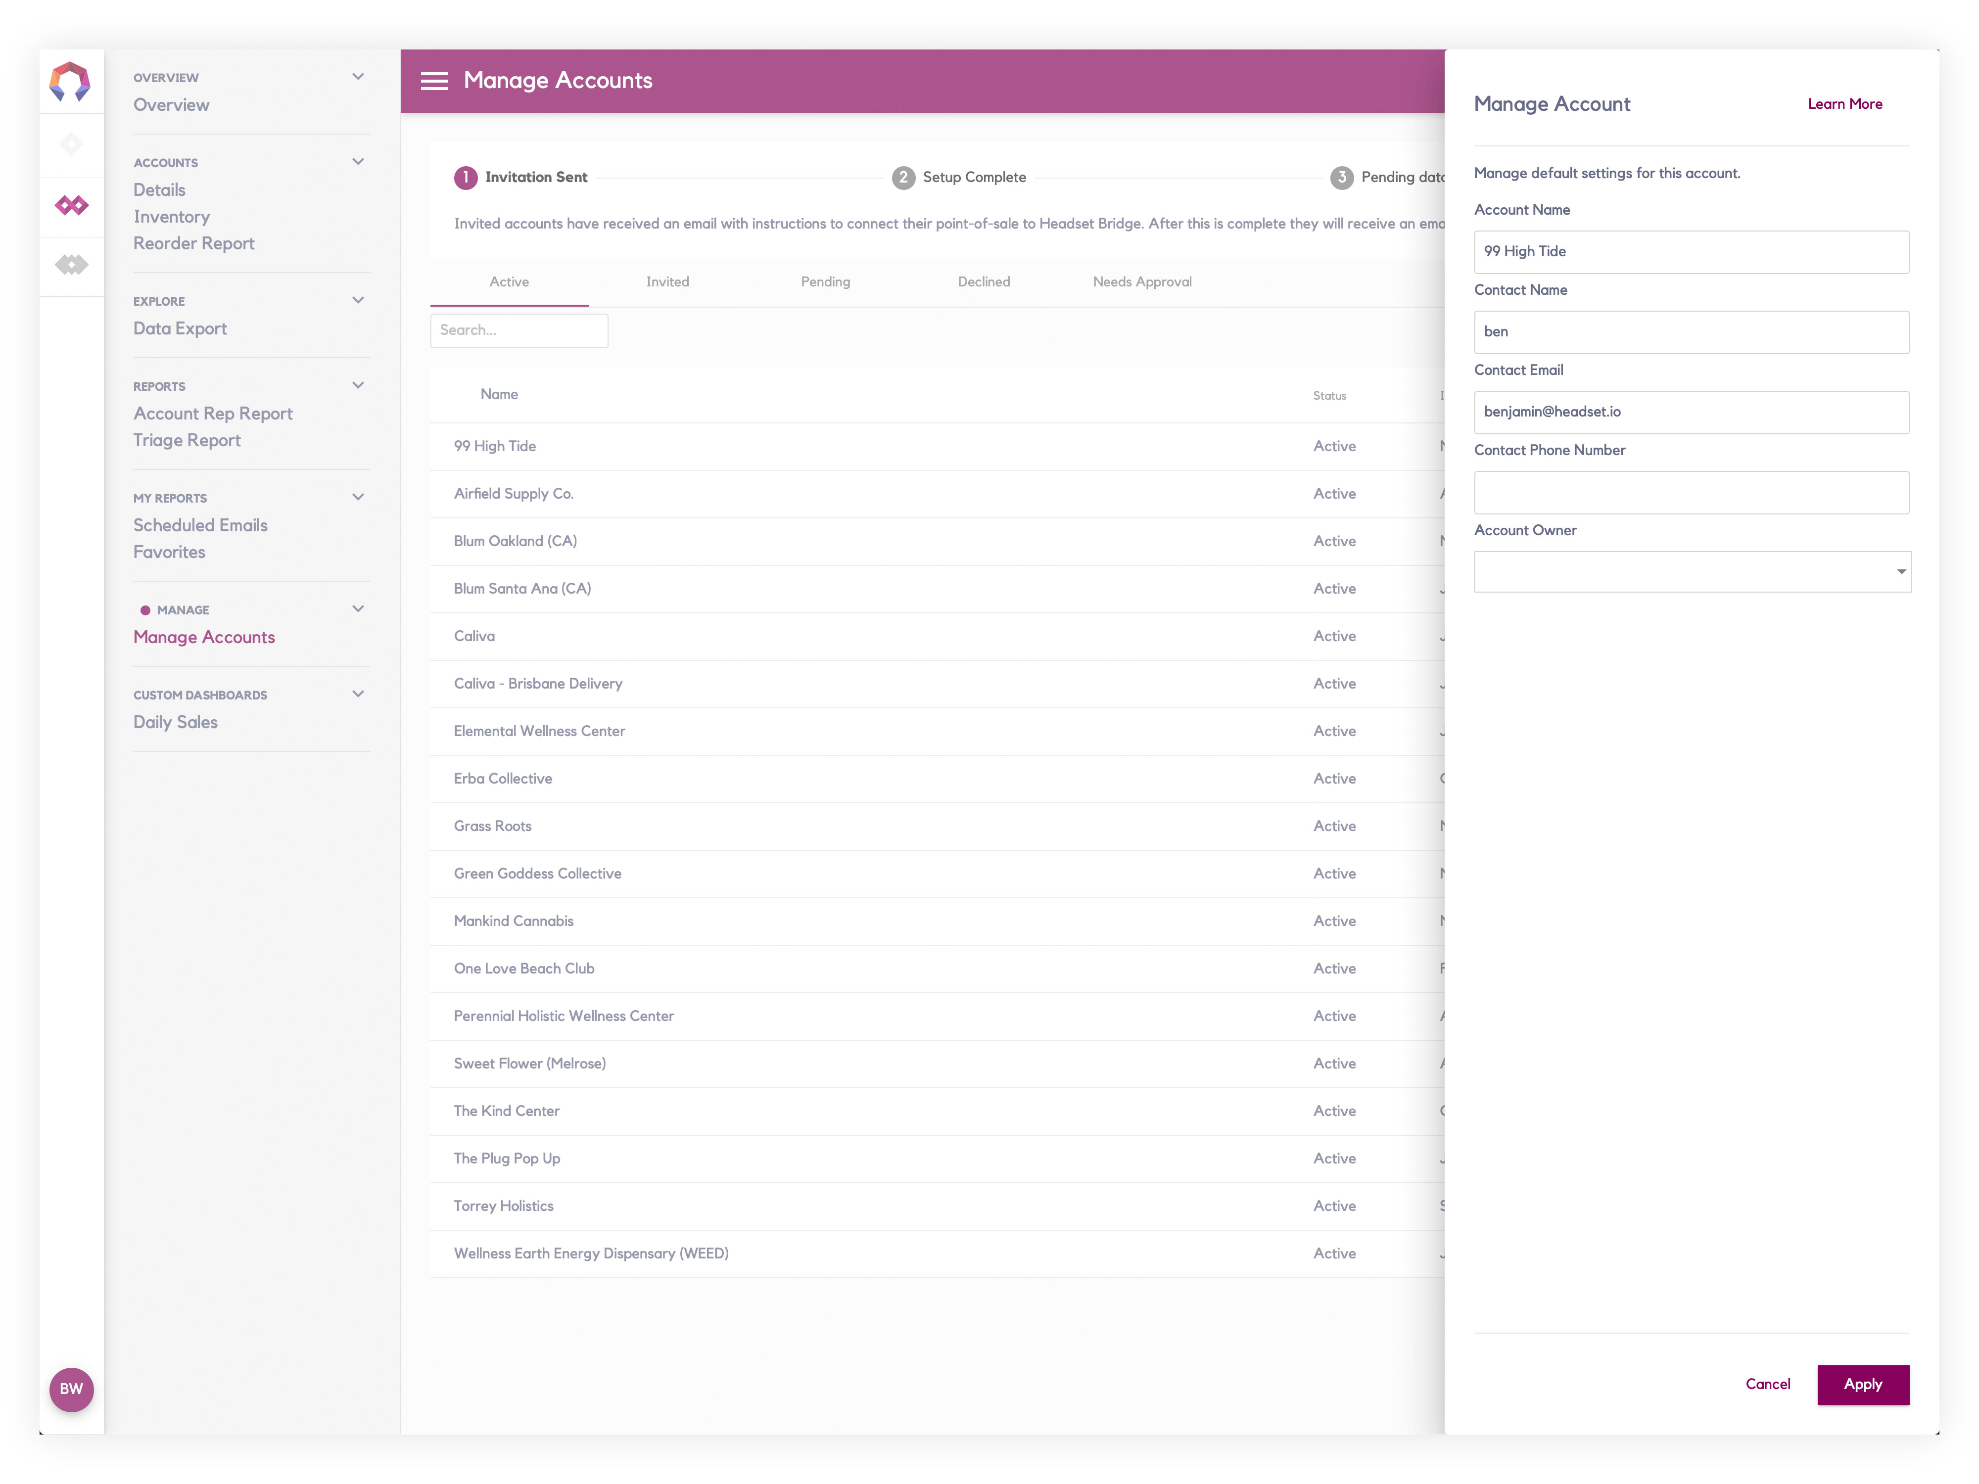The image size is (1979, 1484).
Task: Select the pink double-diamond sidebar icon
Action: pyautogui.click(x=72, y=206)
